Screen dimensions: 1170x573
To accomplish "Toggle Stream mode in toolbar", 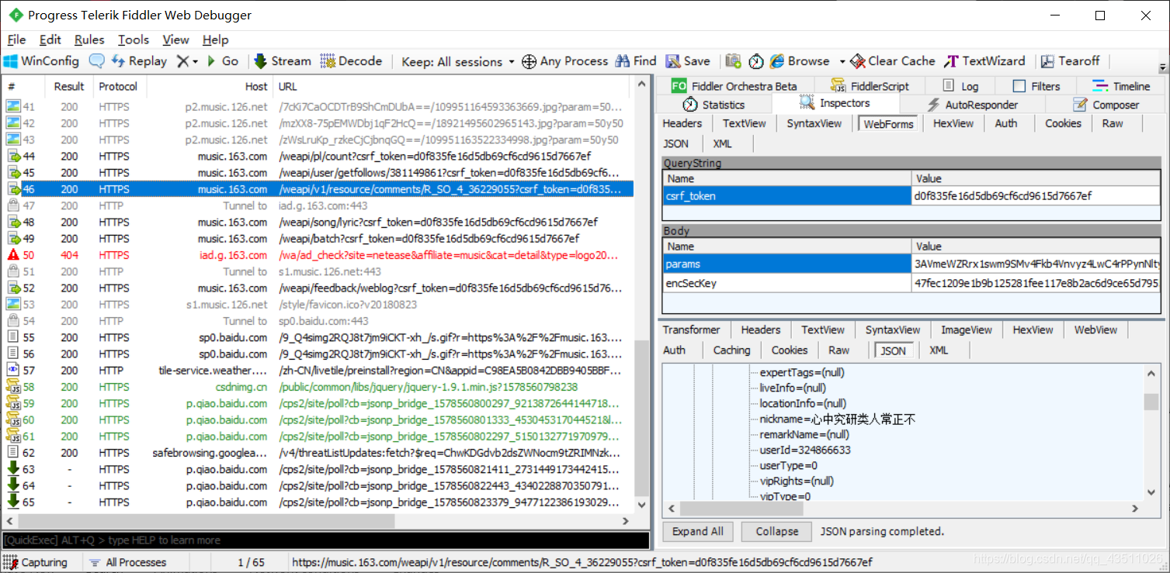I will pos(281,60).
